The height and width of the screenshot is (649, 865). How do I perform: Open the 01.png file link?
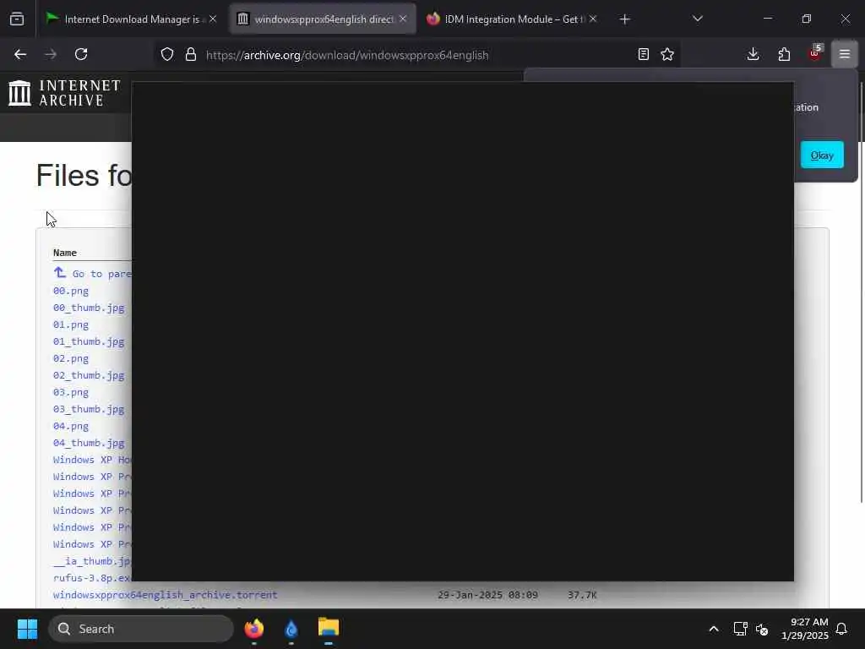point(71,324)
